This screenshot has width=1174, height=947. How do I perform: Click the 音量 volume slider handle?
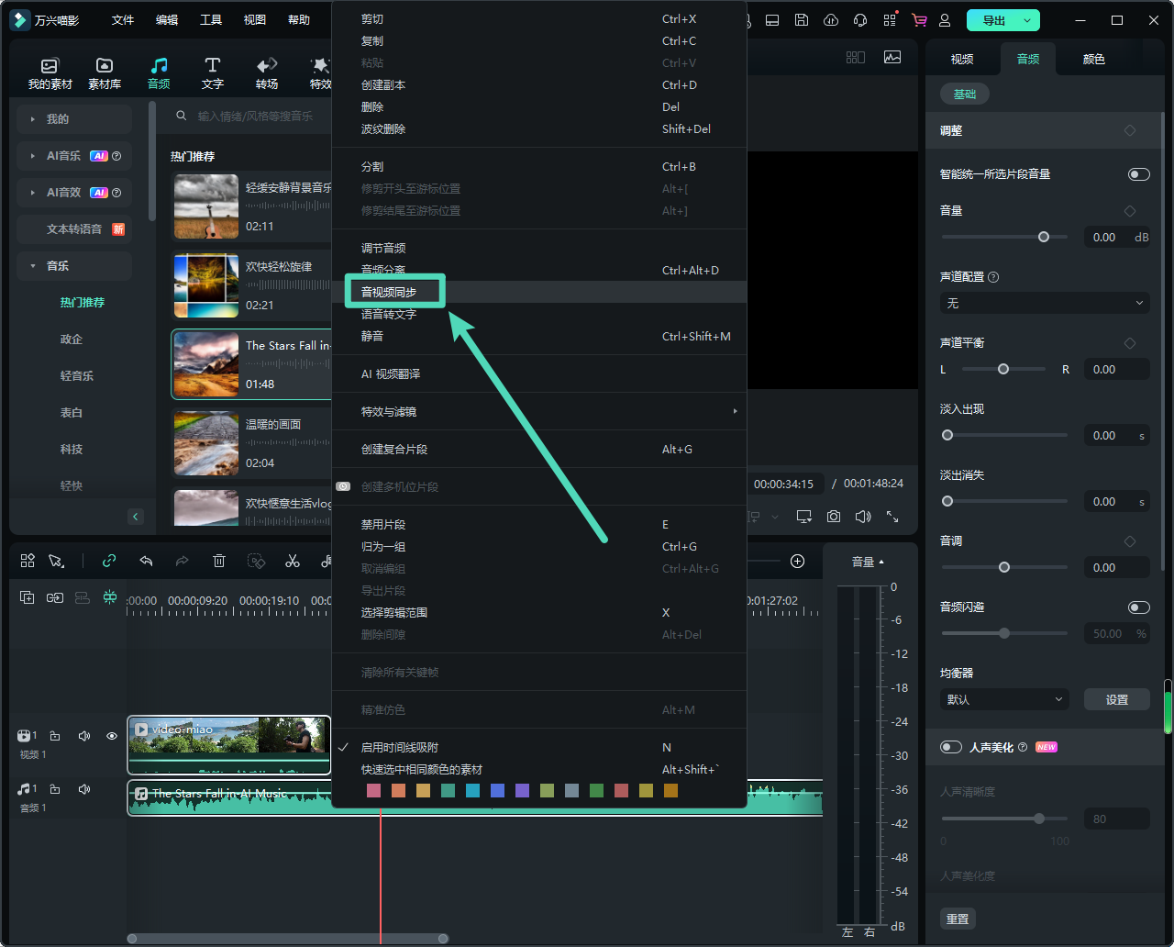[1044, 237]
